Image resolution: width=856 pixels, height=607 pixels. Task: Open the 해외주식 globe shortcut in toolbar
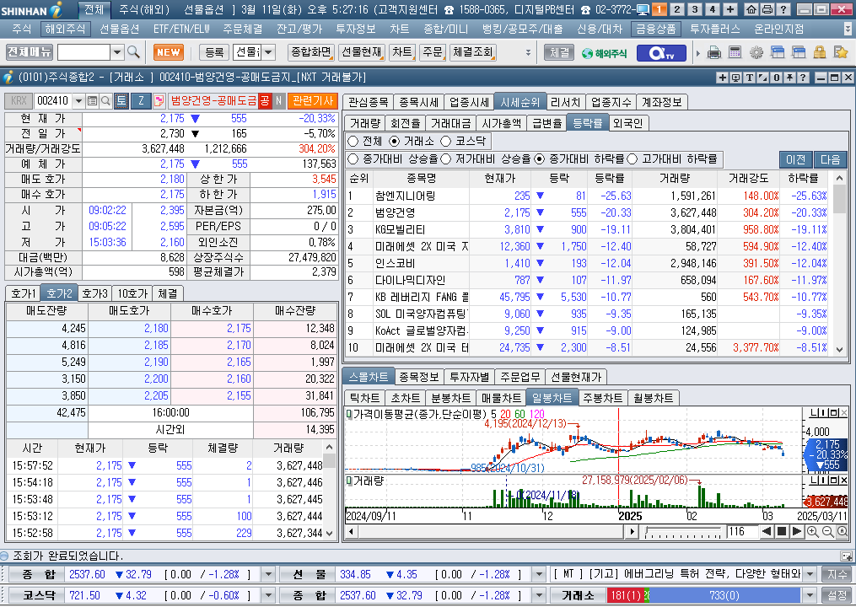605,53
